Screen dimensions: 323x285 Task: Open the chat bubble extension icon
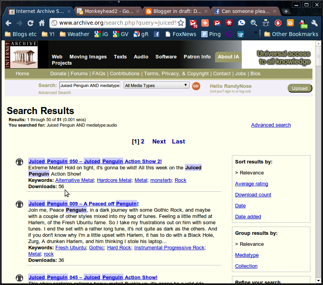click(241, 23)
